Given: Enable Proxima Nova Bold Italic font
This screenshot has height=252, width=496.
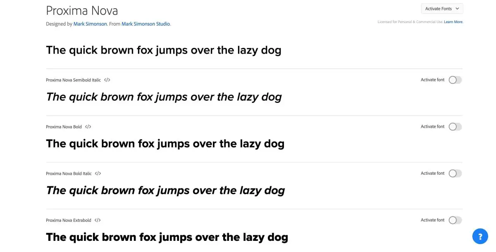Looking at the screenshot, I should [455, 173].
